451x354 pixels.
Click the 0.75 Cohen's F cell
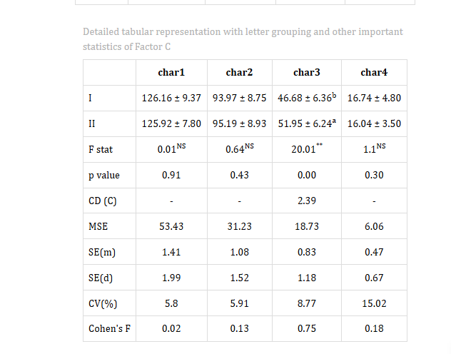pos(307,329)
